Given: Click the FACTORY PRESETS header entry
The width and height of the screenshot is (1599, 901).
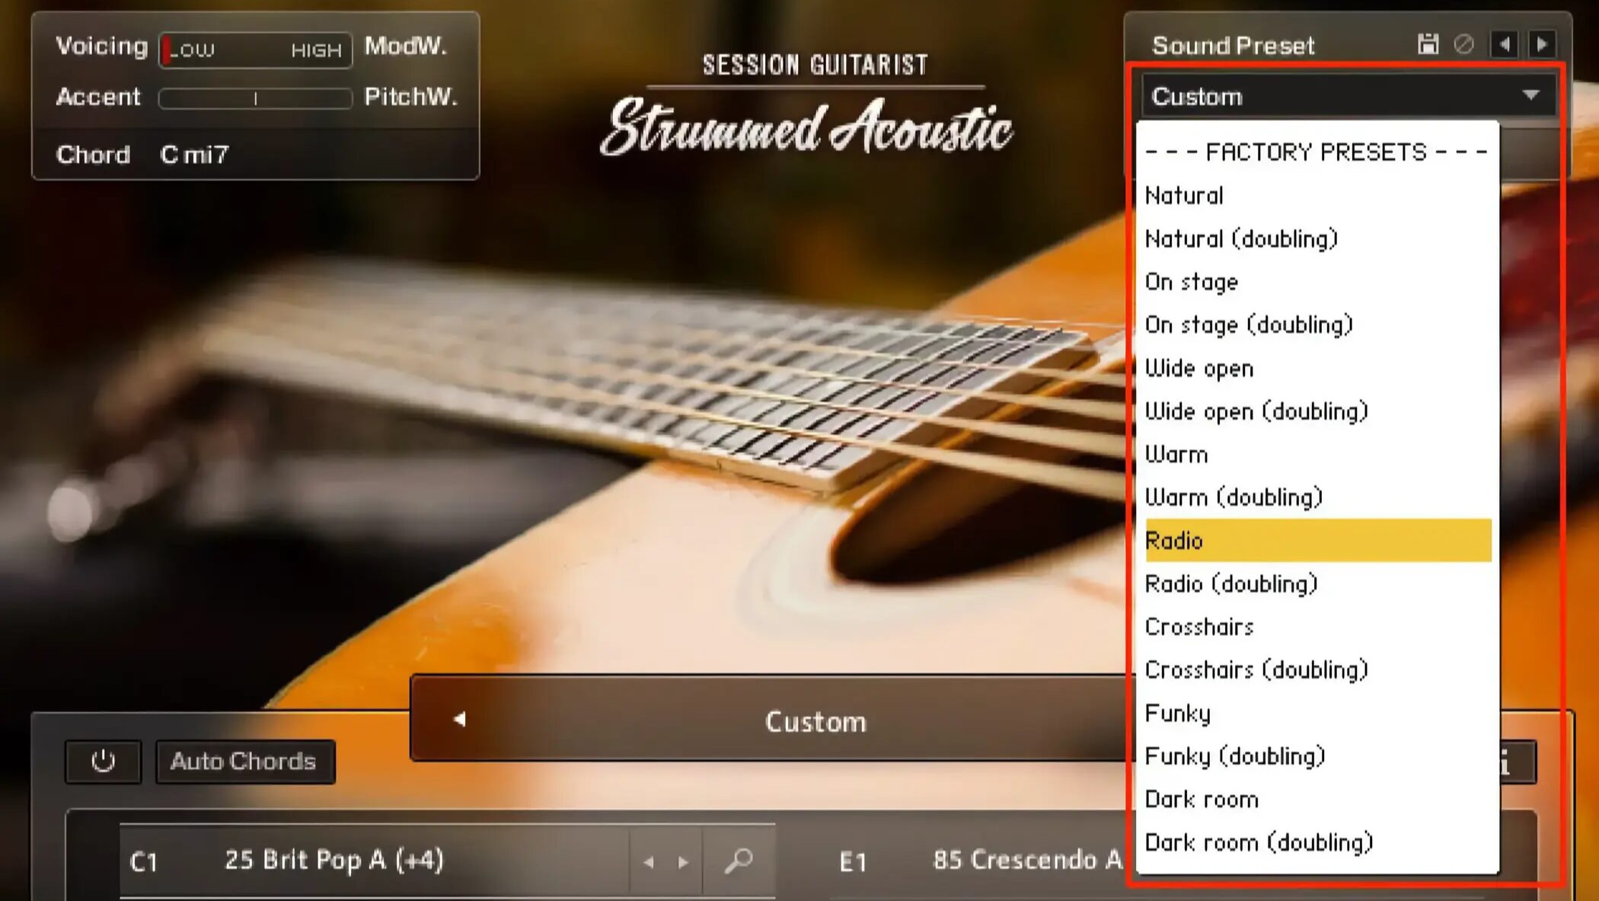Looking at the screenshot, I should (1318, 152).
